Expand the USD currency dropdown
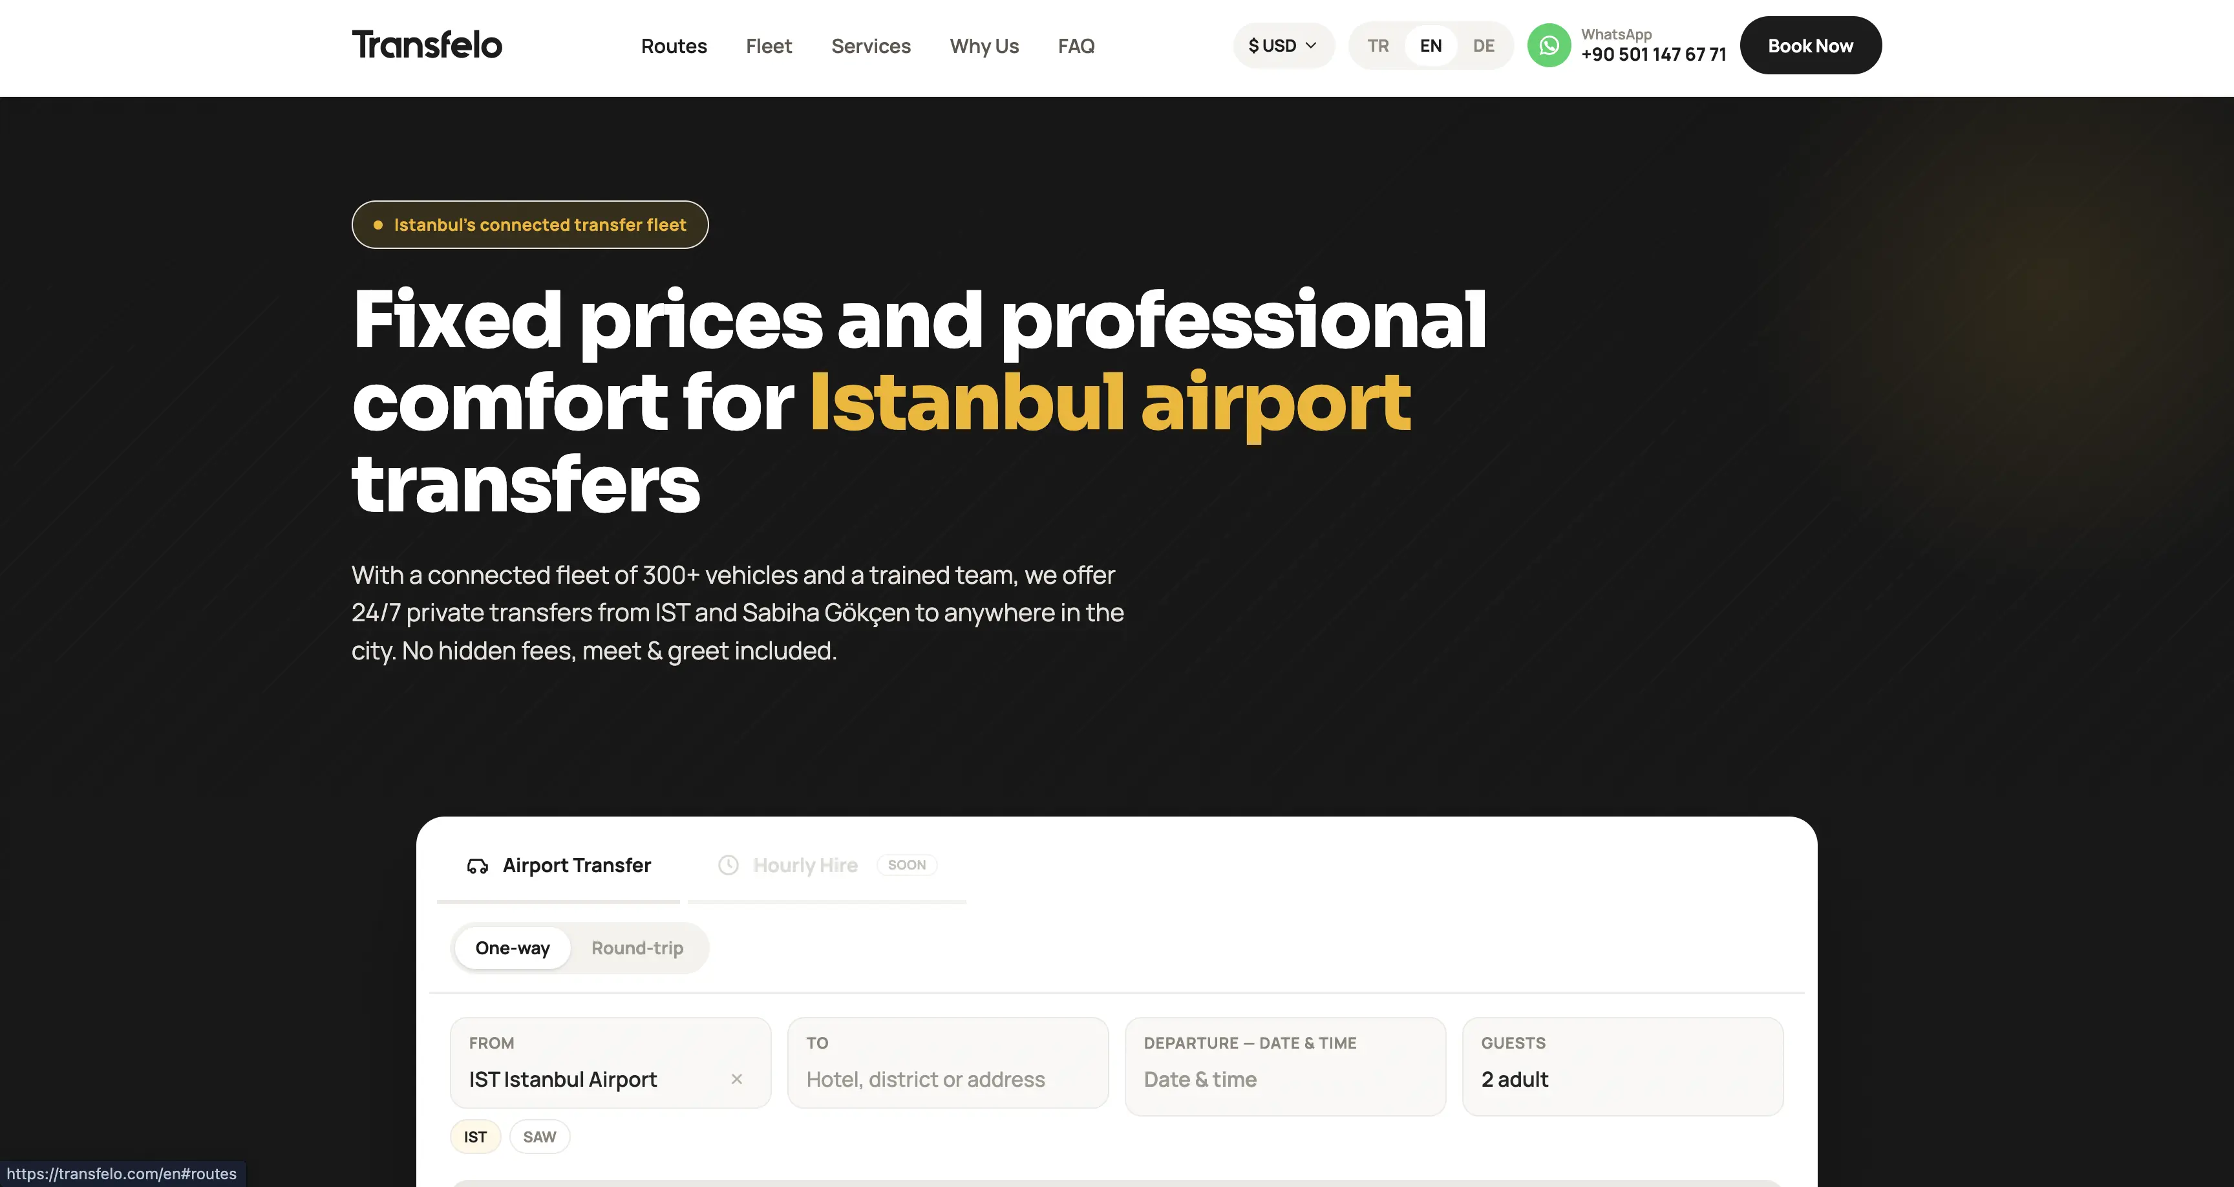This screenshot has width=2234, height=1187. pos(1282,46)
